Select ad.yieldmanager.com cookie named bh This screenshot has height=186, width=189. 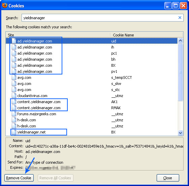point(92,59)
